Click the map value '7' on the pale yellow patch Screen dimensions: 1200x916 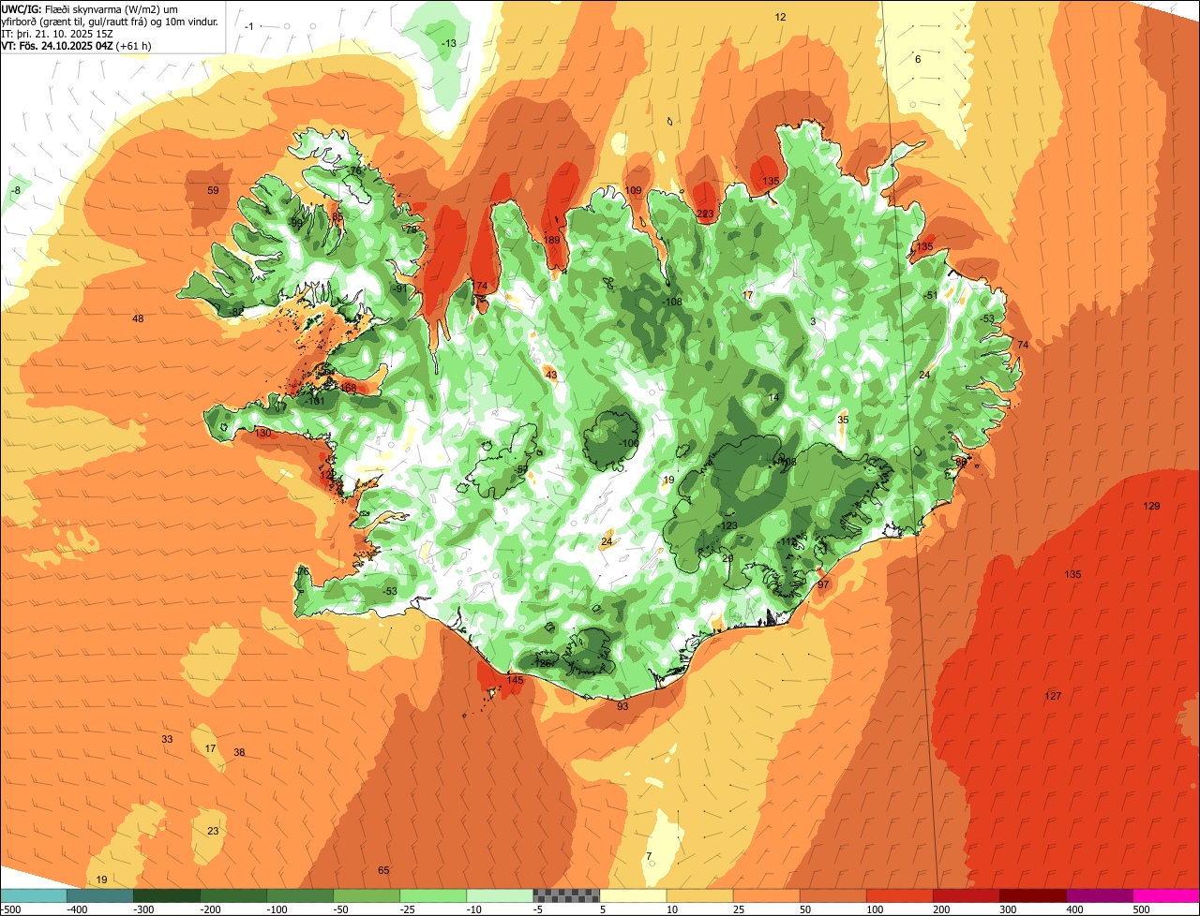pos(649,857)
